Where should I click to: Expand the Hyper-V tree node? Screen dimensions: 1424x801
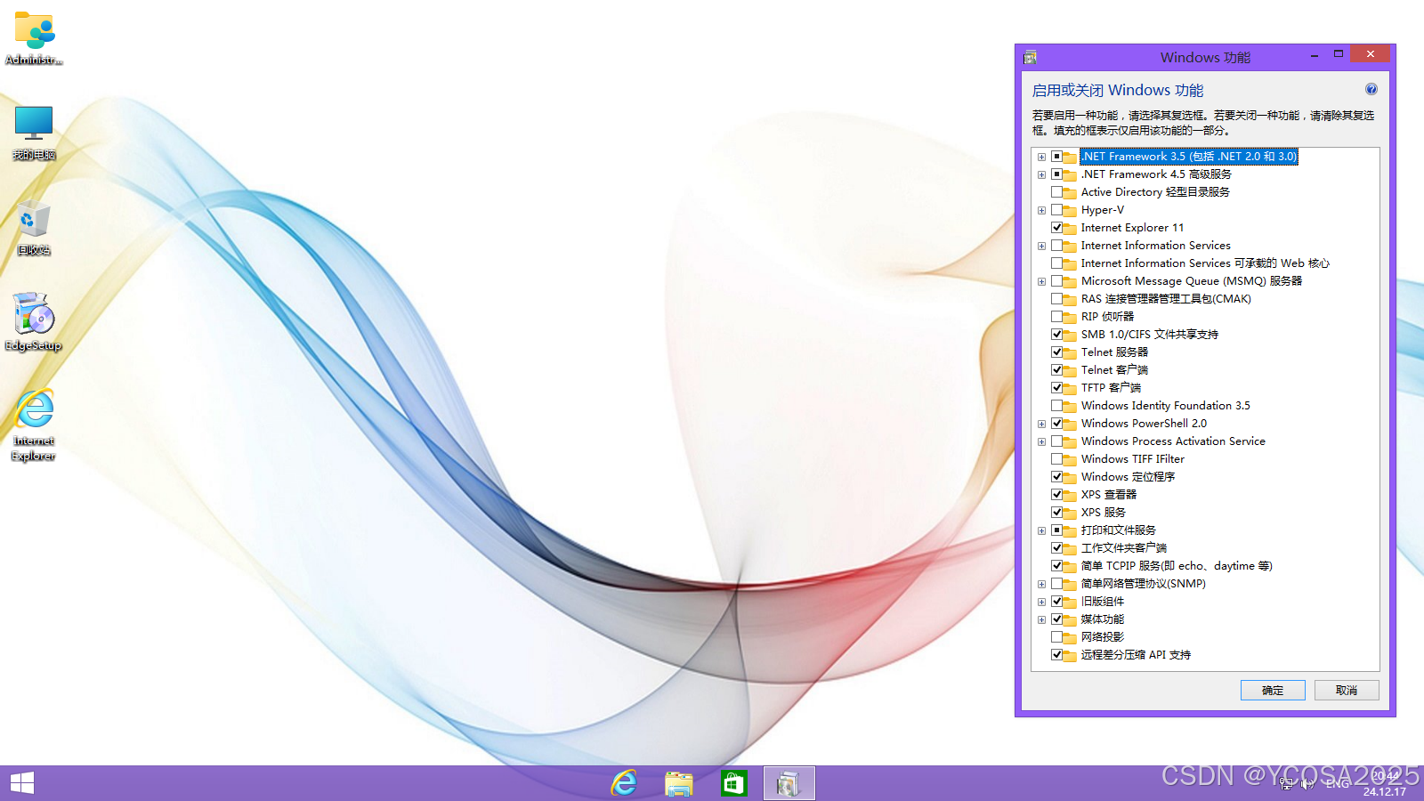click(1041, 210)
